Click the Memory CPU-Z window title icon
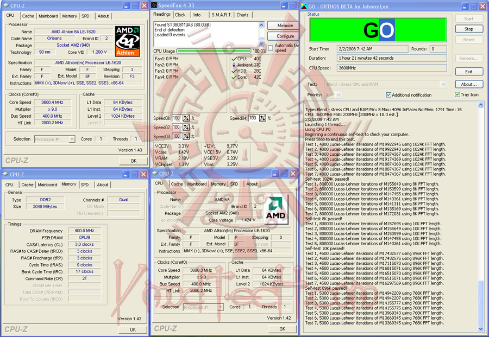 5,174
